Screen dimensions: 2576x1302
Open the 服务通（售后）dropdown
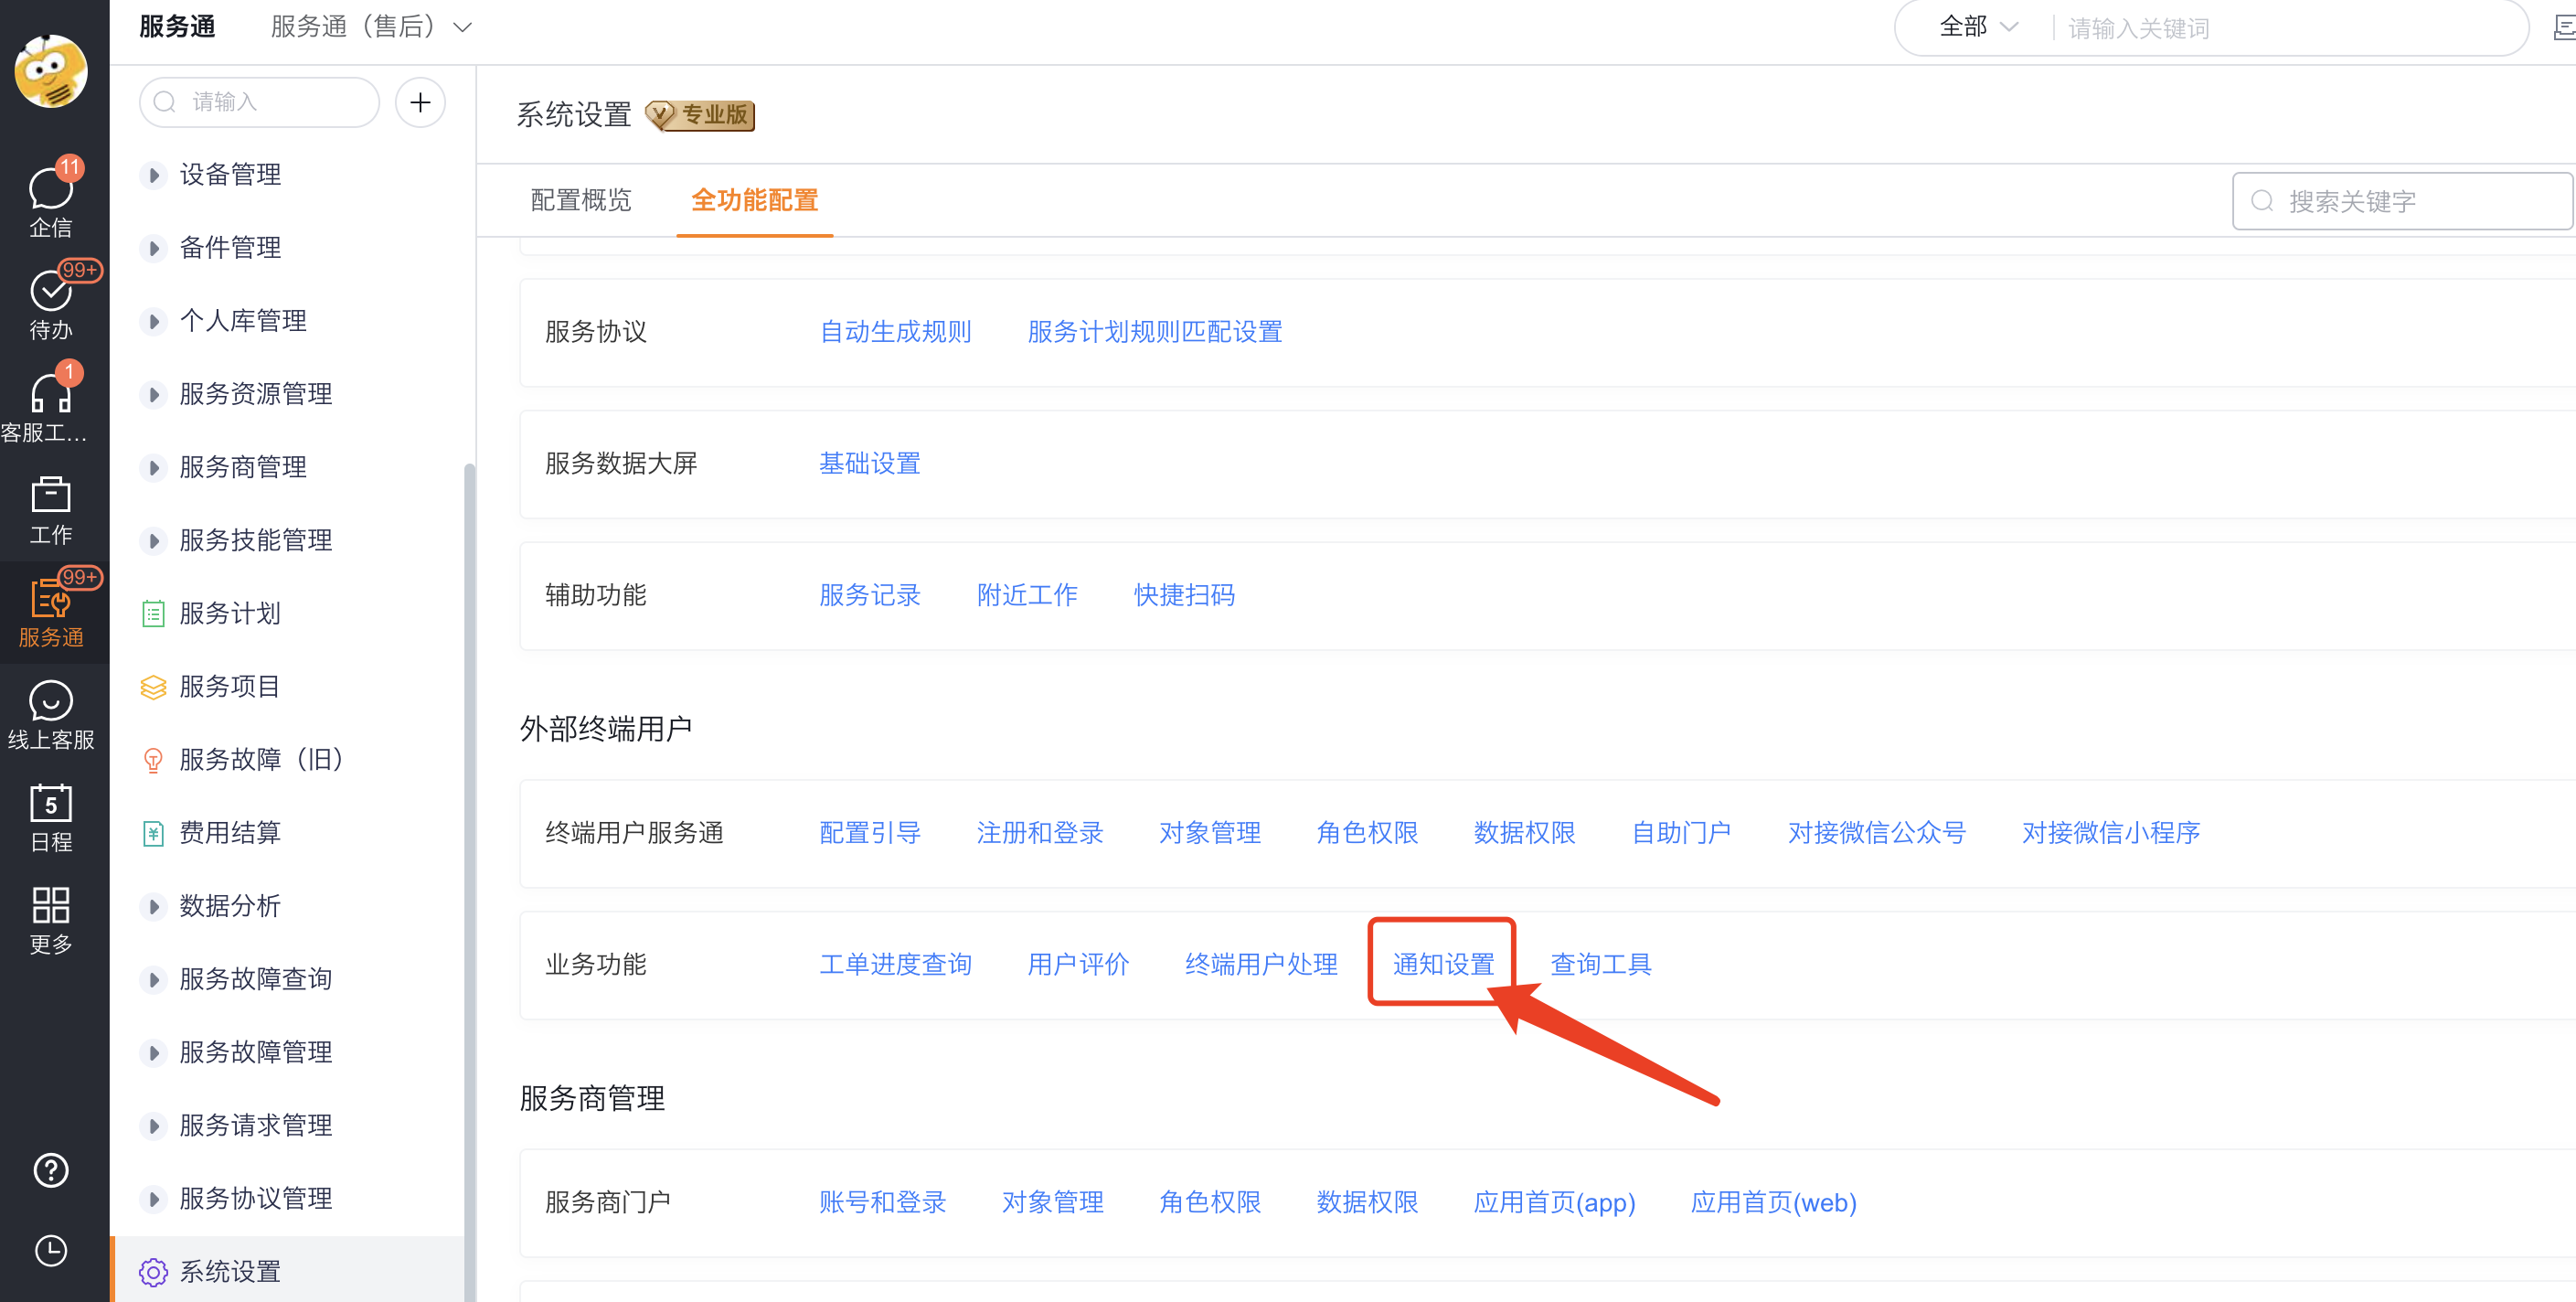(x=371, y=27)
